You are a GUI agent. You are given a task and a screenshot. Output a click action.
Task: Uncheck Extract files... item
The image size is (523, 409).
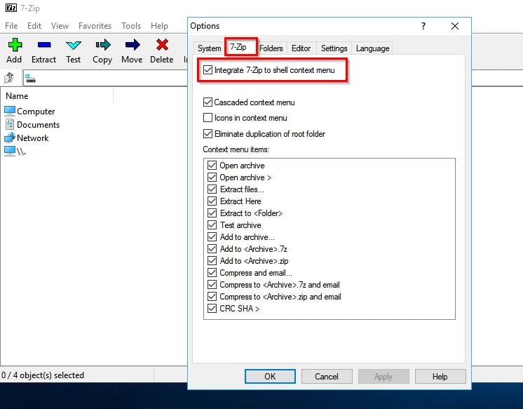(212, 189)
